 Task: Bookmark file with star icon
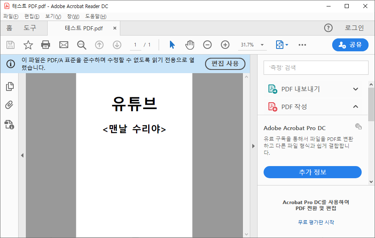click(28, 45)
